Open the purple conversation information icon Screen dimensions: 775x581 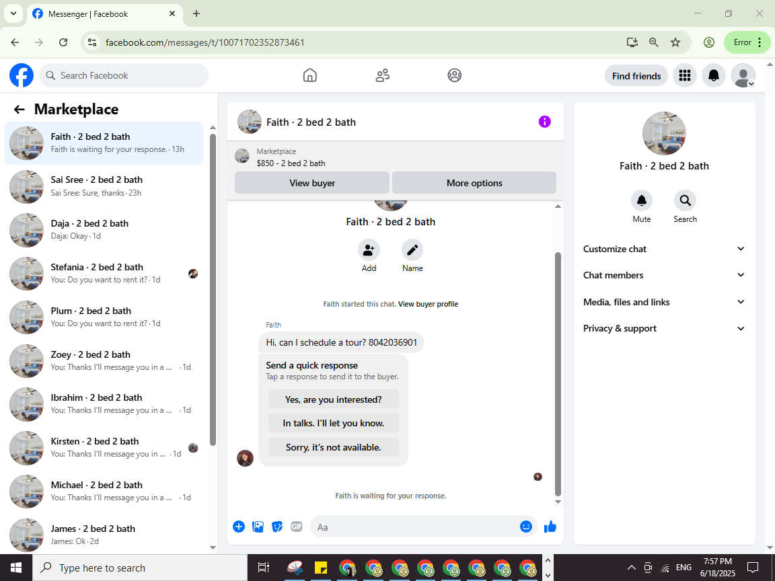tap(544, 122)
